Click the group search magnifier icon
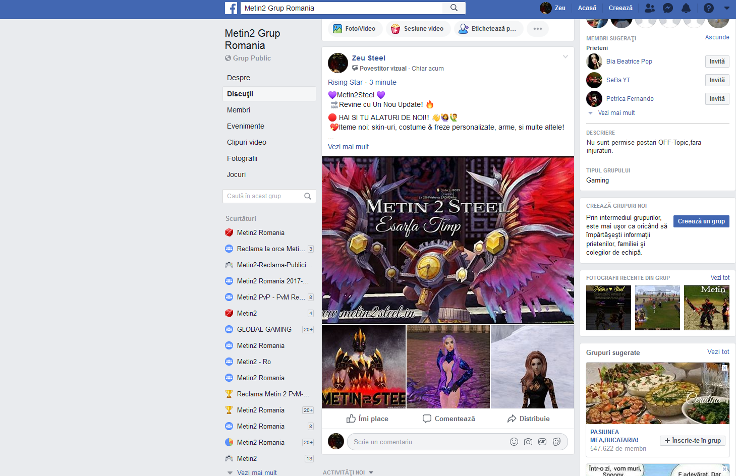Screen dimensions: 736x476 point(308,196)
